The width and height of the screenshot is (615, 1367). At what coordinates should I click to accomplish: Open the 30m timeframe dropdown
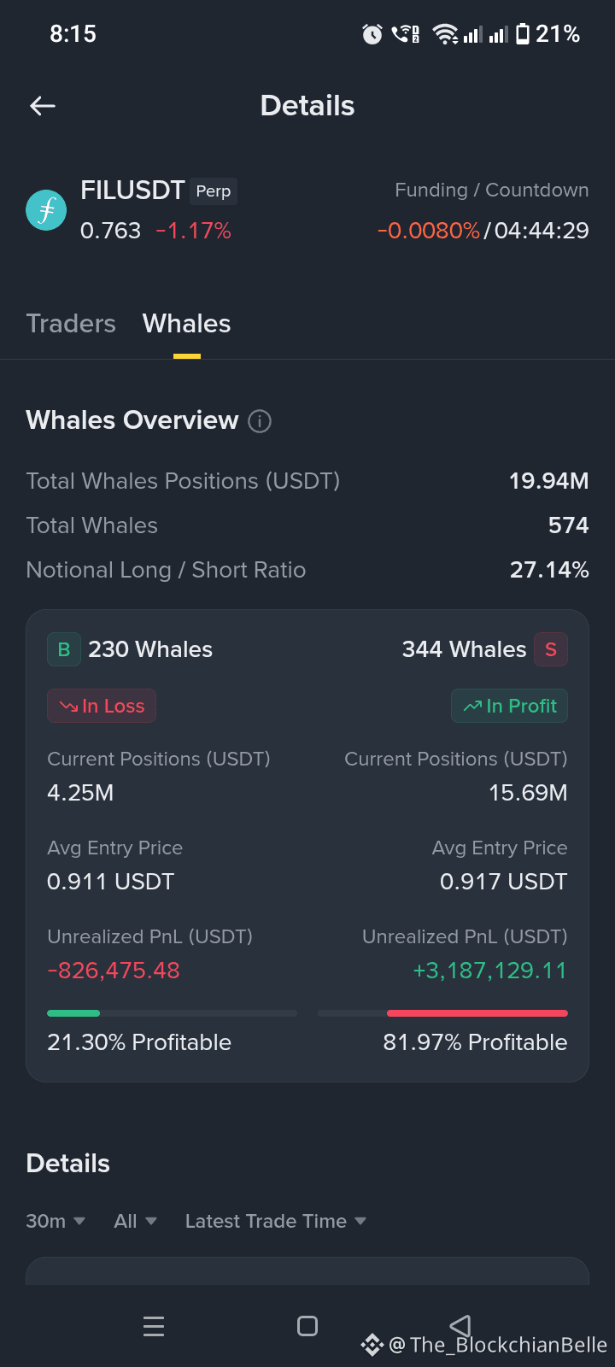pyautogui.click(x=56, y=1221)
